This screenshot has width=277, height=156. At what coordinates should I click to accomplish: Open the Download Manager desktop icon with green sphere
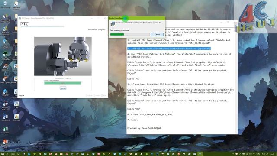[x=5, y=55]
